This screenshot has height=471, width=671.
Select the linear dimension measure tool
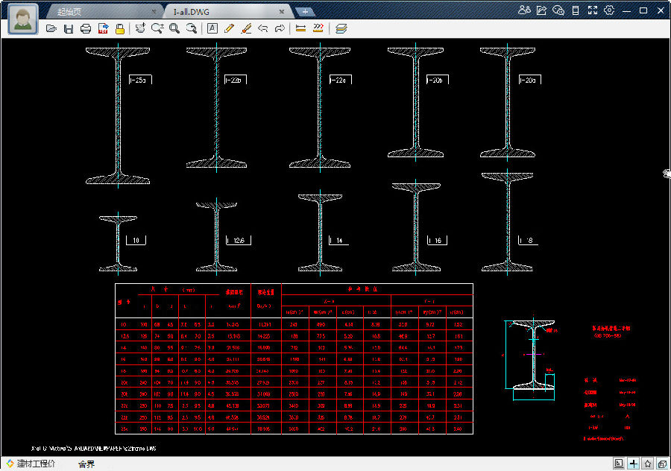[300, 29]
